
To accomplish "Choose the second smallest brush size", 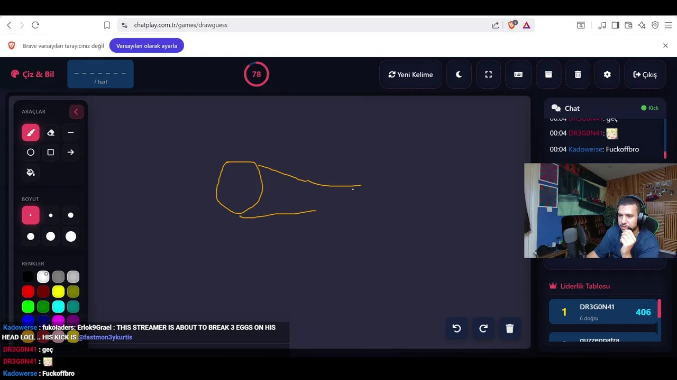I will pos(51,215).
